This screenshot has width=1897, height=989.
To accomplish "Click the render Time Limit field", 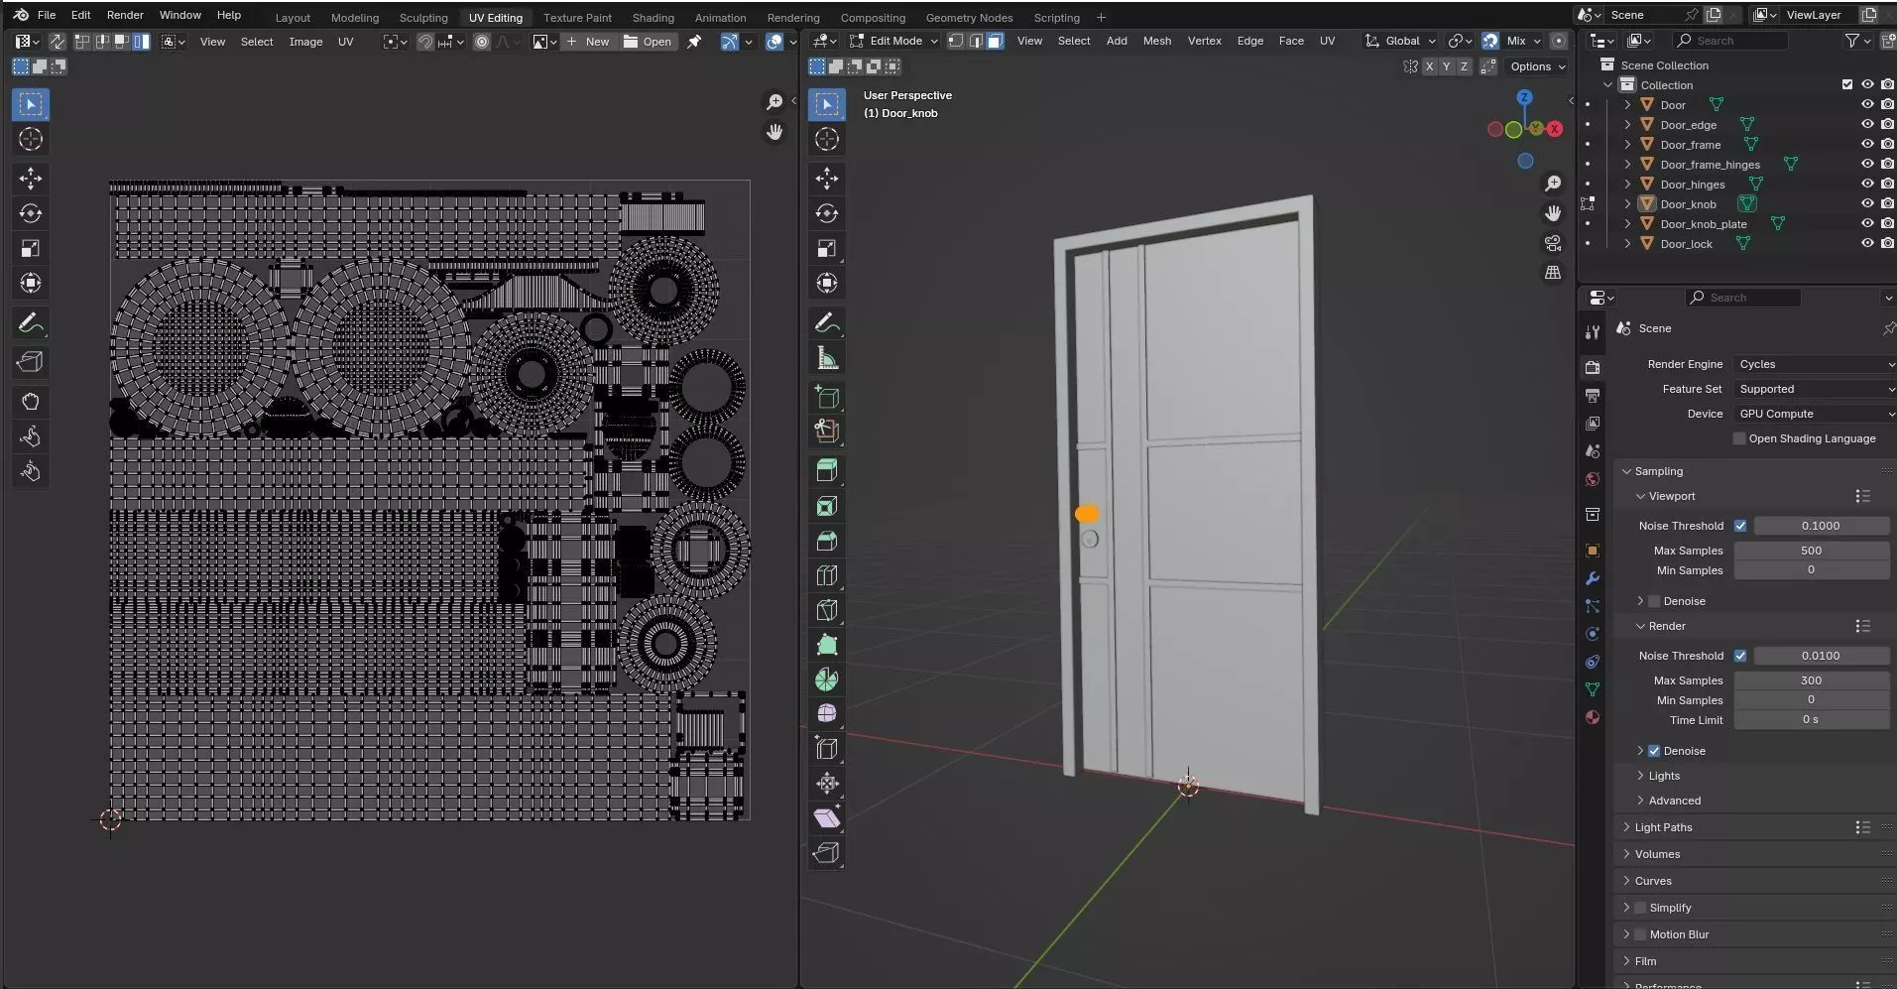I will click(x=1811, y=720).
